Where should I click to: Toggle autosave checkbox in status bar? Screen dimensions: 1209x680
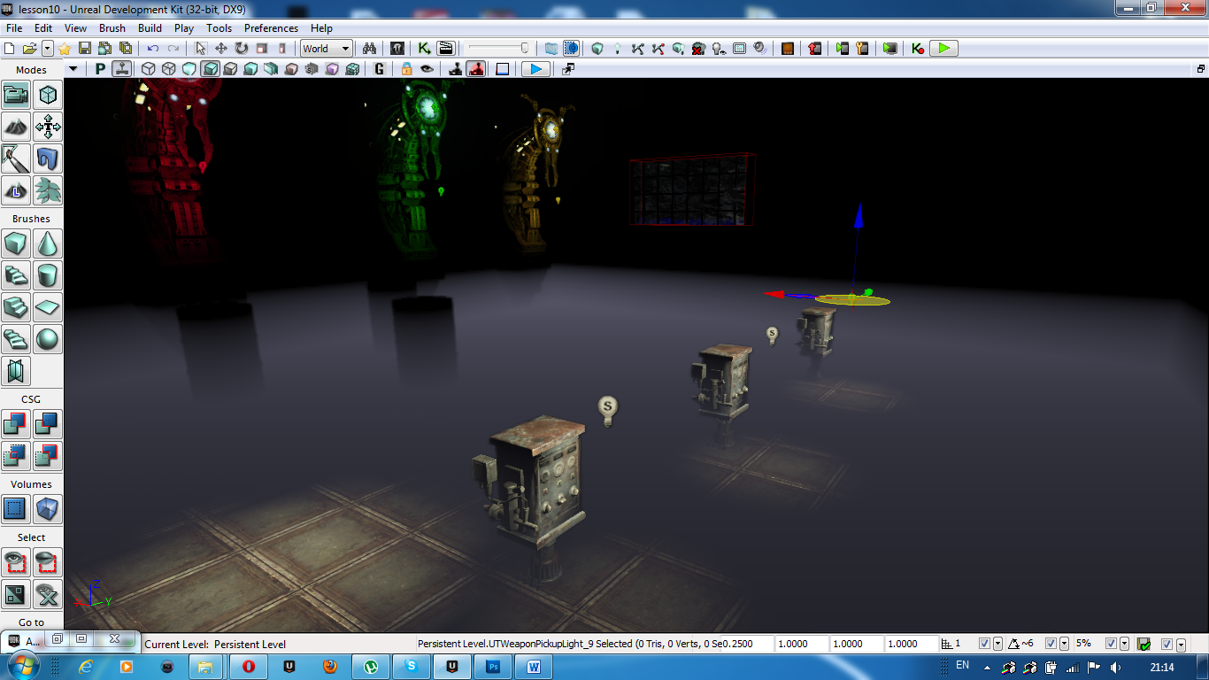point(1167,644)
